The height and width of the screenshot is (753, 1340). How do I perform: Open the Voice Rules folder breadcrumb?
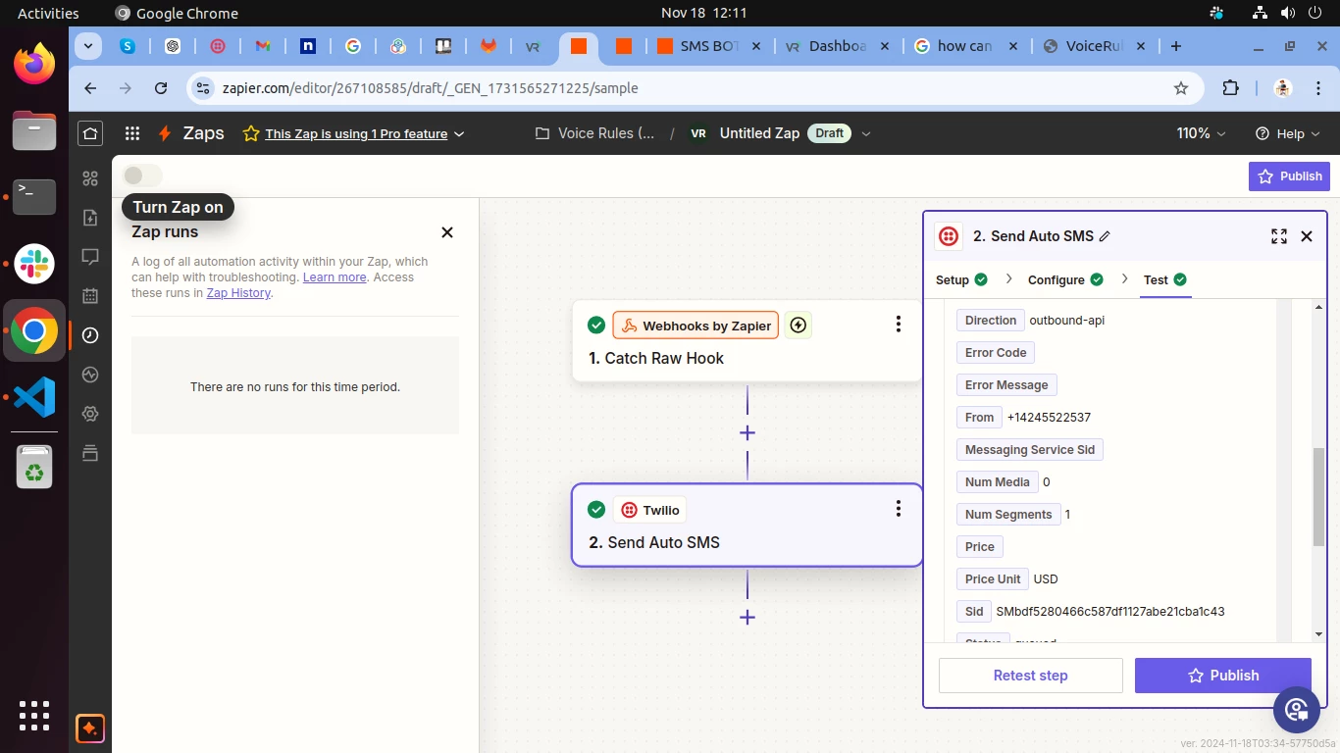point(594,133)
